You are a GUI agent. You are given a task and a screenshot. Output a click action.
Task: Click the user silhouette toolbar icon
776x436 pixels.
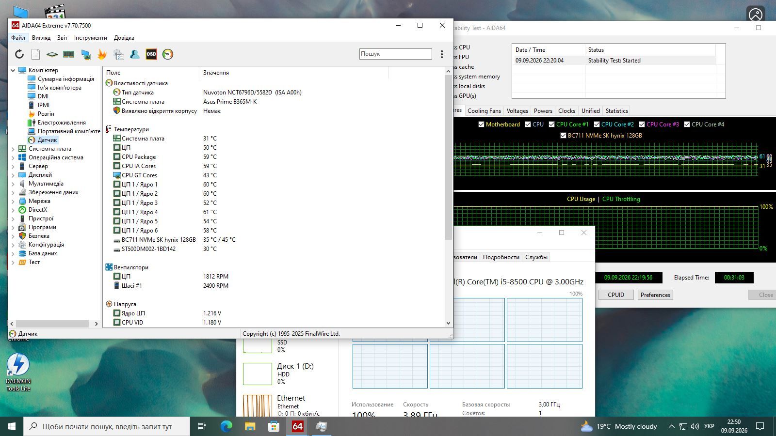[135, 54]
